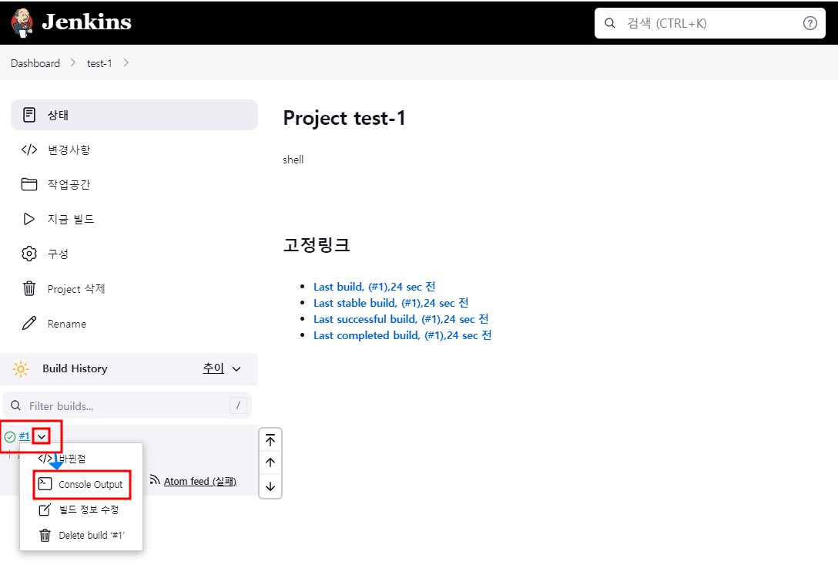Jump to top of build history arrow
Screen dimensions: 838x565
click(x=270, y=440)
